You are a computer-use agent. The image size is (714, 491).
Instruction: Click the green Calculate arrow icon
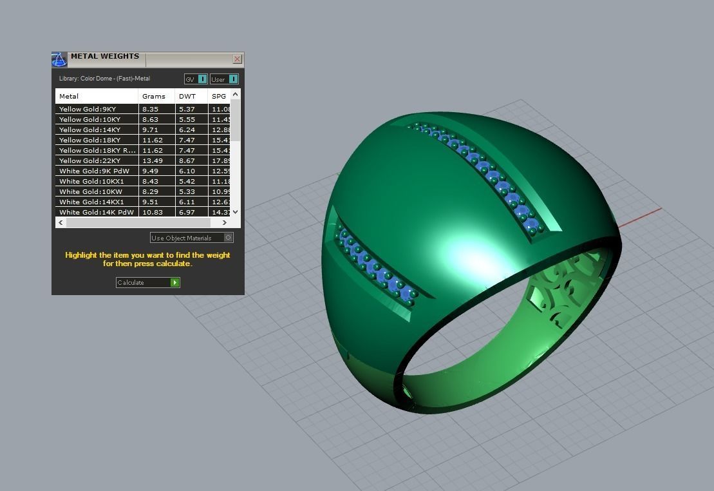click(175, 283)
